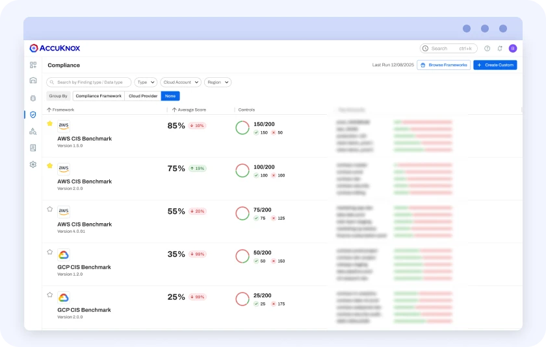Open the dashboard grid icon in sidebar
The width and height of the screenshot is (546, 347).
[33, 65]
